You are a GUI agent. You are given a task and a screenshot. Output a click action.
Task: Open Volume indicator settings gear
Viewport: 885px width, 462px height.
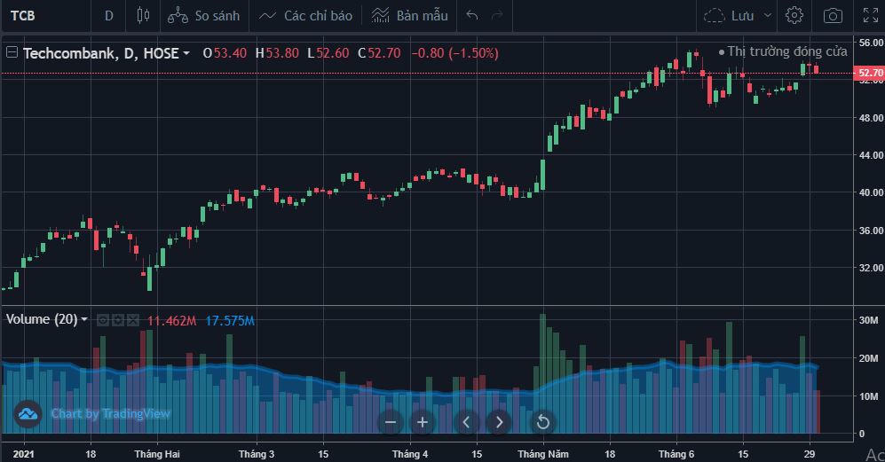click(x=118, y=320)
